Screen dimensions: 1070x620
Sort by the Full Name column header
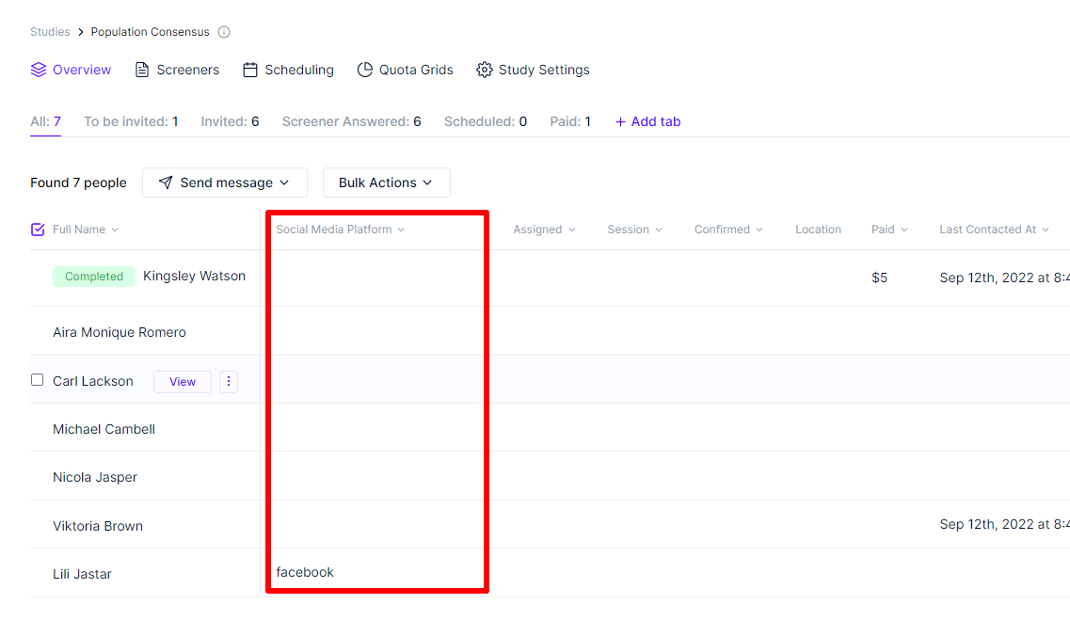click(x=86, y=230)
